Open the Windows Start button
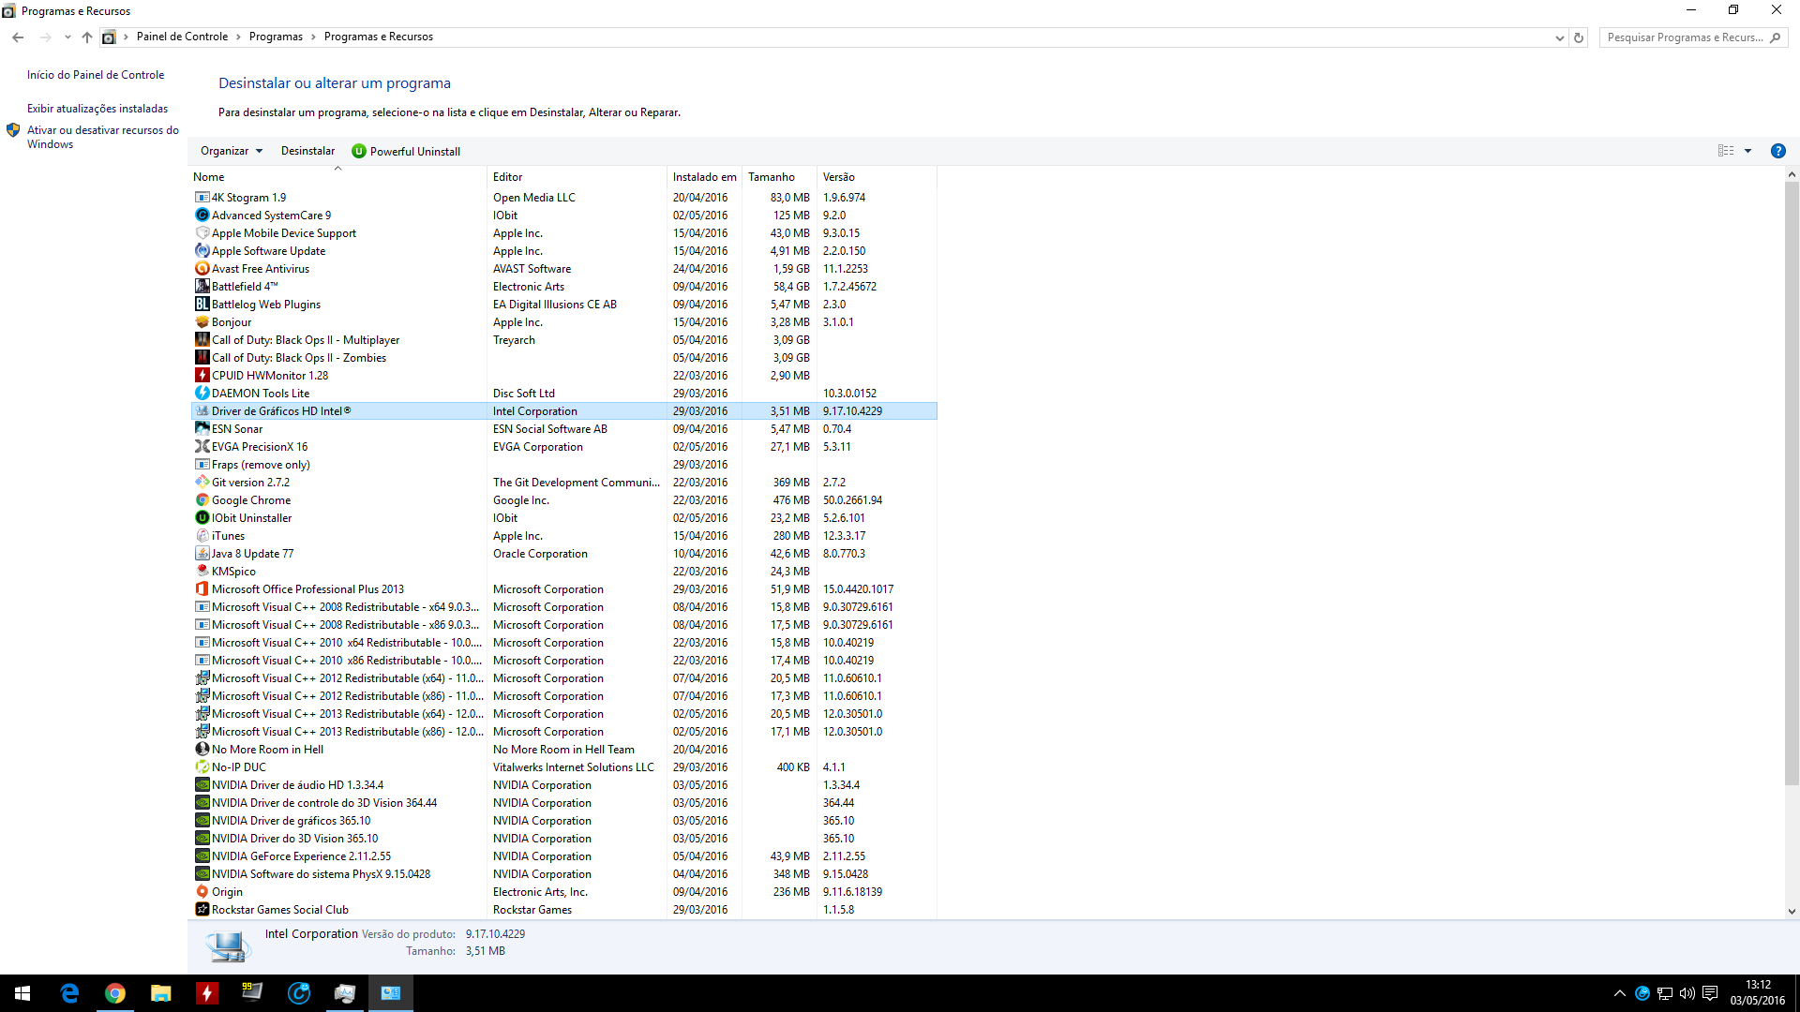 pos(22,993)
